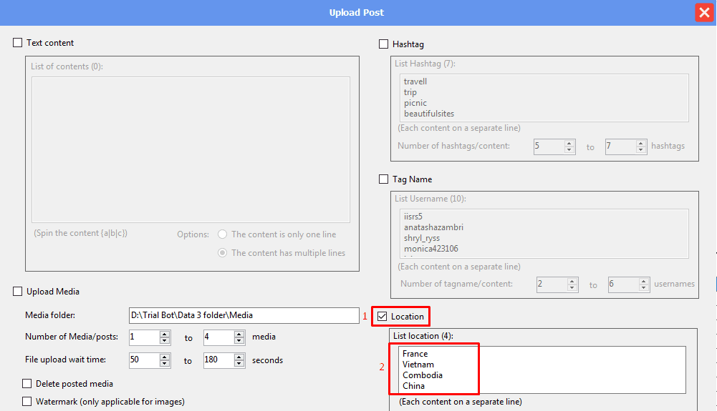Viewport: 717px width, 411px height.
Task: Close the Upload Post dialog
Action: (x=703, y=12)
